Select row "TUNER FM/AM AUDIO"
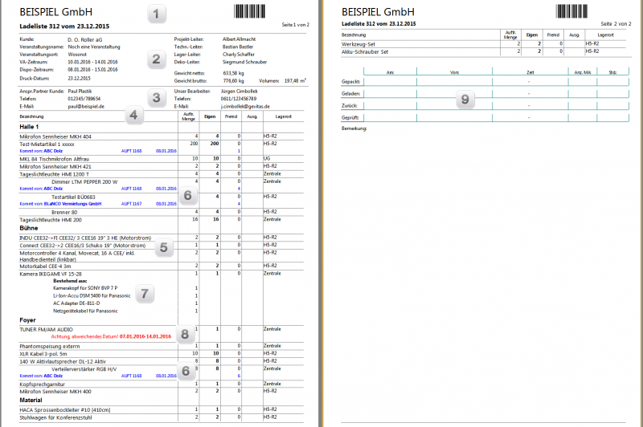 pos(162,330)
